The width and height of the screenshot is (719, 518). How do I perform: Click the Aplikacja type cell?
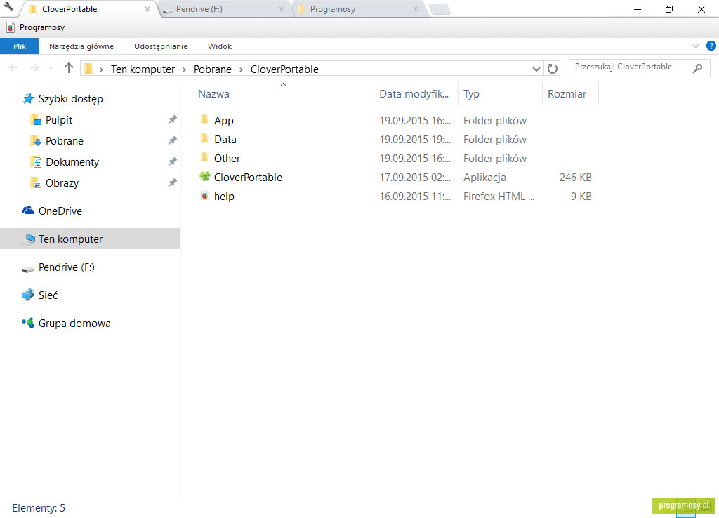point(484,178)
